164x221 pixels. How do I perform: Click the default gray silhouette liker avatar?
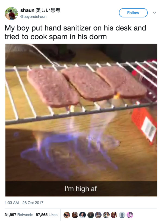[x=122, y=215]
